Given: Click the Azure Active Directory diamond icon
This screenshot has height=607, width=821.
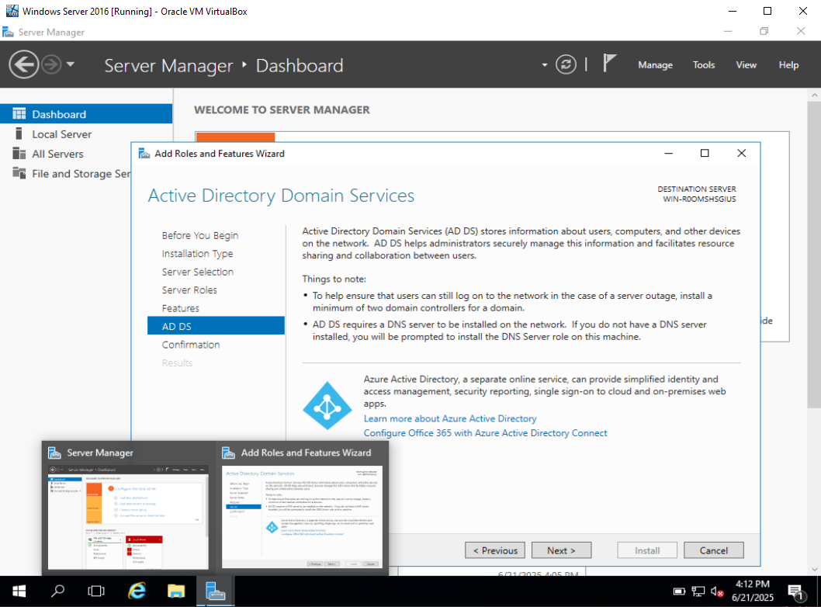Looking at the screenshot, I should click(x=327, y=406).
